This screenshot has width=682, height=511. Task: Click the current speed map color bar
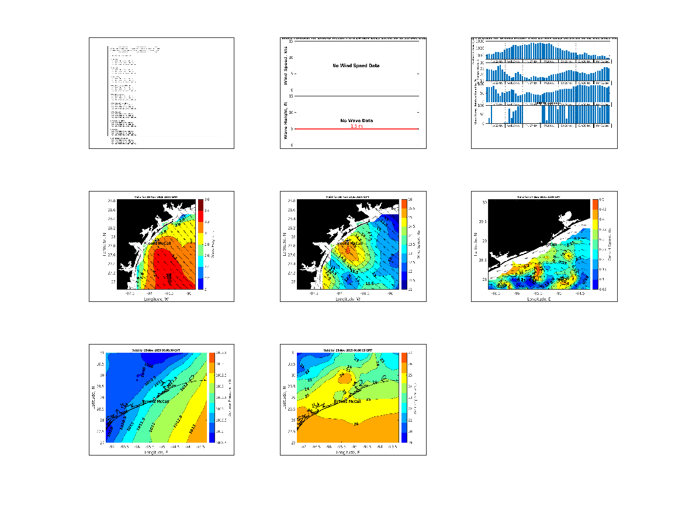[x=595, y=245]
